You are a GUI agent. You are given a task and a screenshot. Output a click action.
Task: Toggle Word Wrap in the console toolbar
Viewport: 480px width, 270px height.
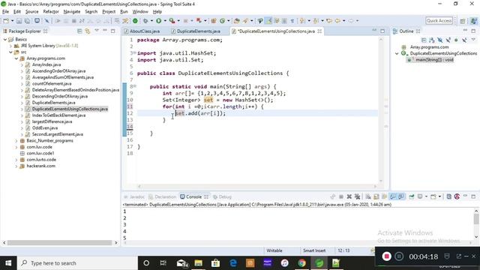coord(385,196)
